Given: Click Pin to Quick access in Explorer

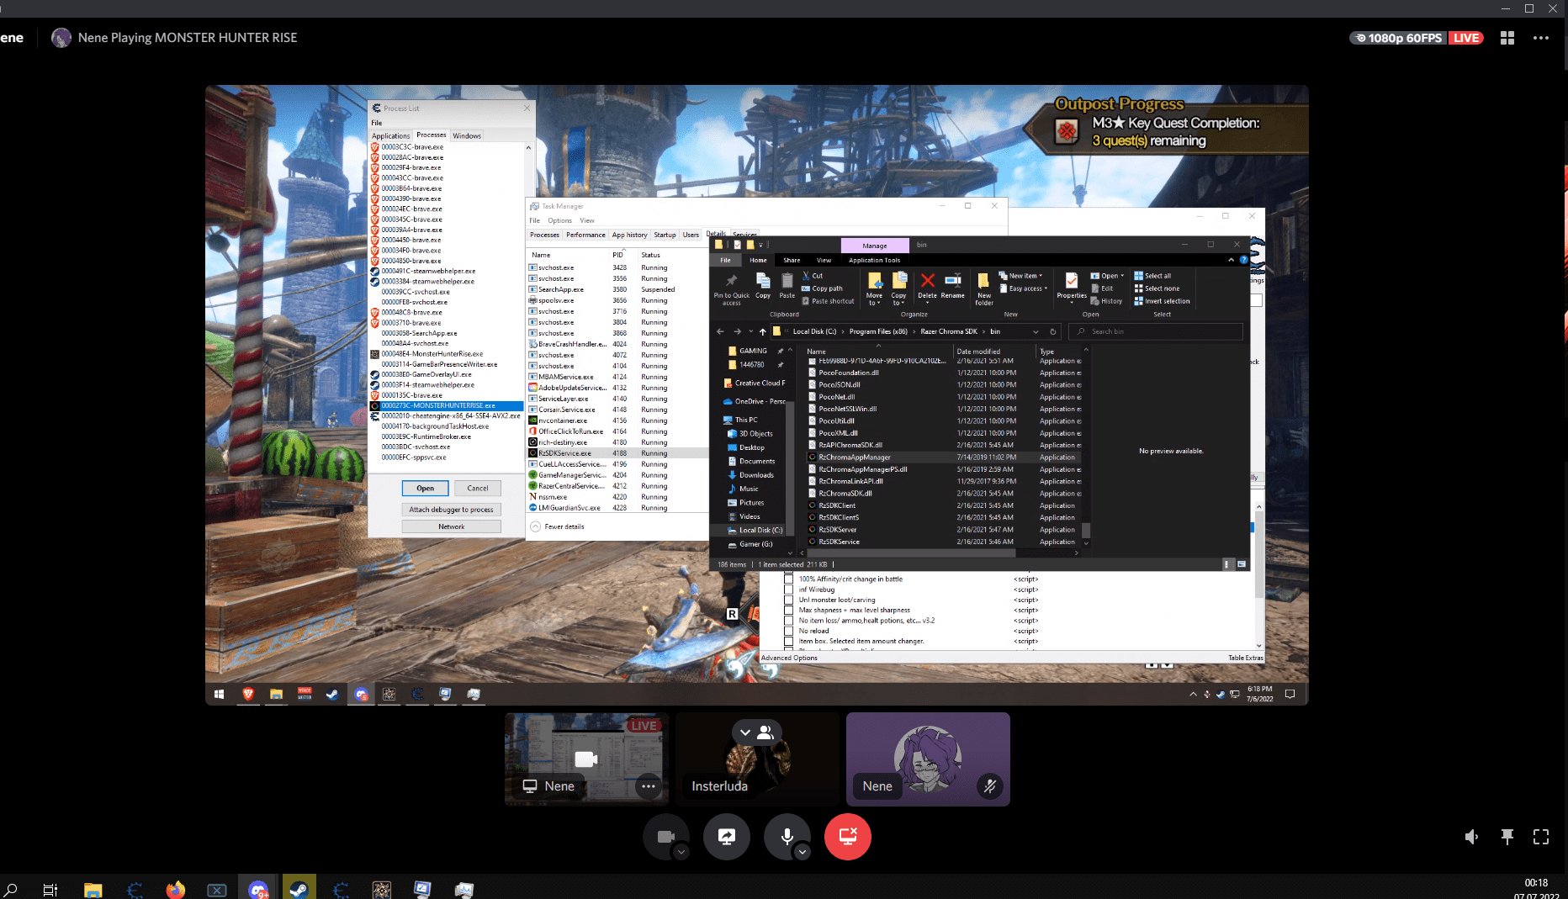Looking at the screenshot, I should click(x=731, y=288).
